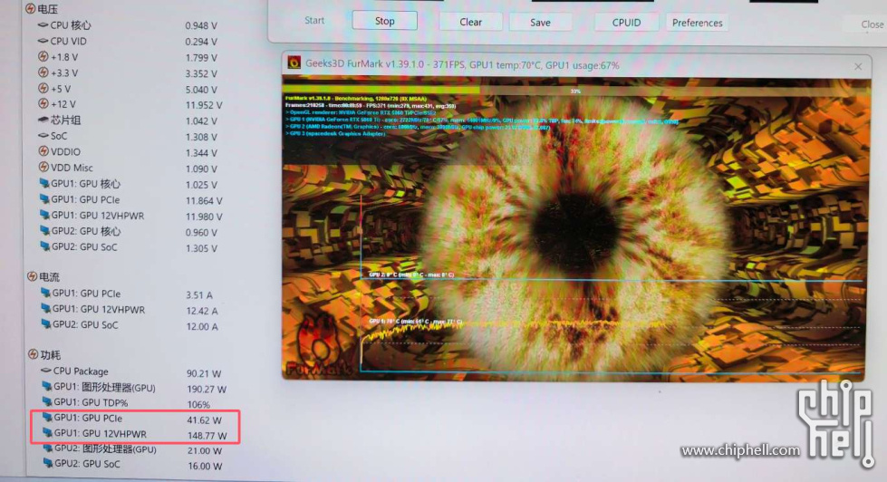Click the 电流 current category icon
This screenshot has height=482, width=887.
[33, 276]
